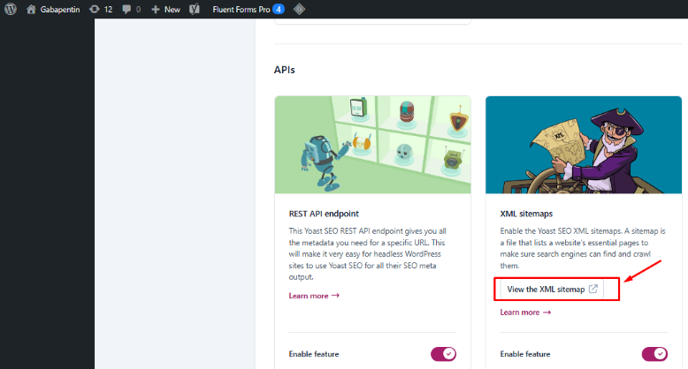The image size is (688, 369).
Task: Click the plus New content icon
Action: [x=156, y=9]
